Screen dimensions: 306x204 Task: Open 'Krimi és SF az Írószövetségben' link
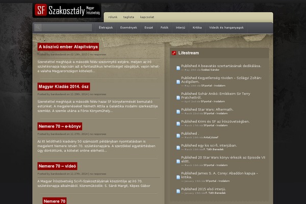(215, 121)
